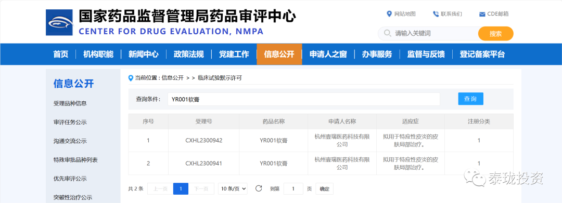The image size is (562, 203).
Task: Click YR001软膏 in the CXHL2300942 row
Action: click(x=274, y=141)
